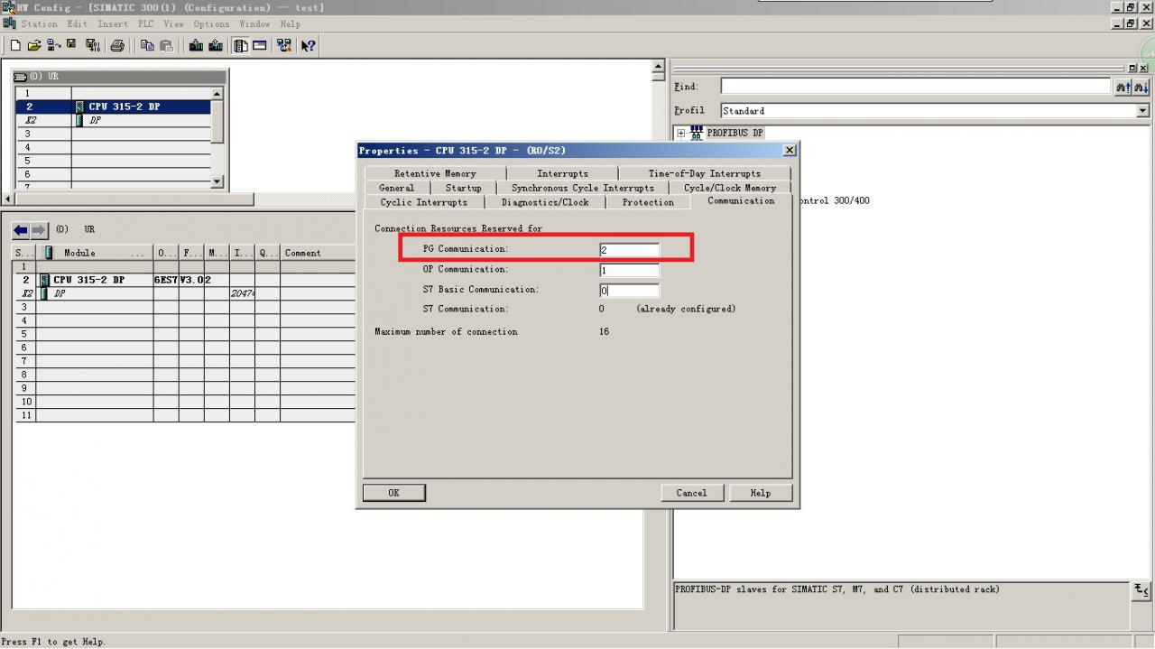Click the Find text field in catalog
1155x649 pixels.
(x=916, y=87)
